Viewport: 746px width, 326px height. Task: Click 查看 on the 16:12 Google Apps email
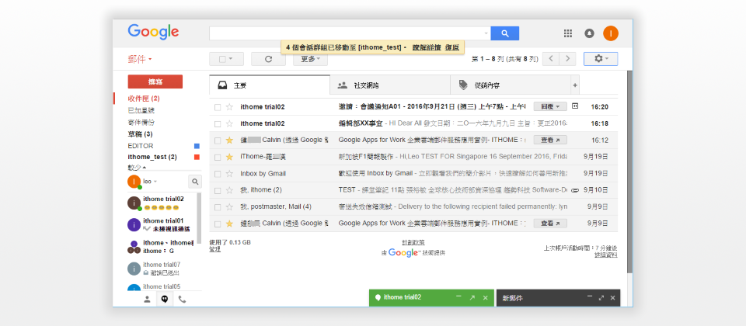click(x=550, y=140)
